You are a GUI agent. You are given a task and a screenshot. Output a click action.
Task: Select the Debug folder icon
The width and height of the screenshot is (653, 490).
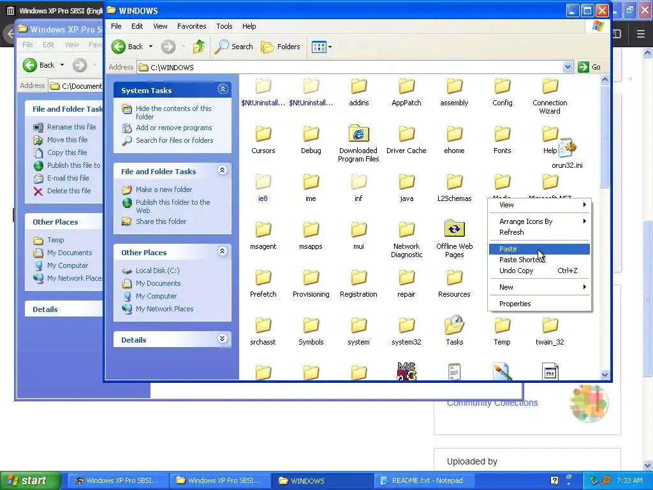click(x=311, y=134)
